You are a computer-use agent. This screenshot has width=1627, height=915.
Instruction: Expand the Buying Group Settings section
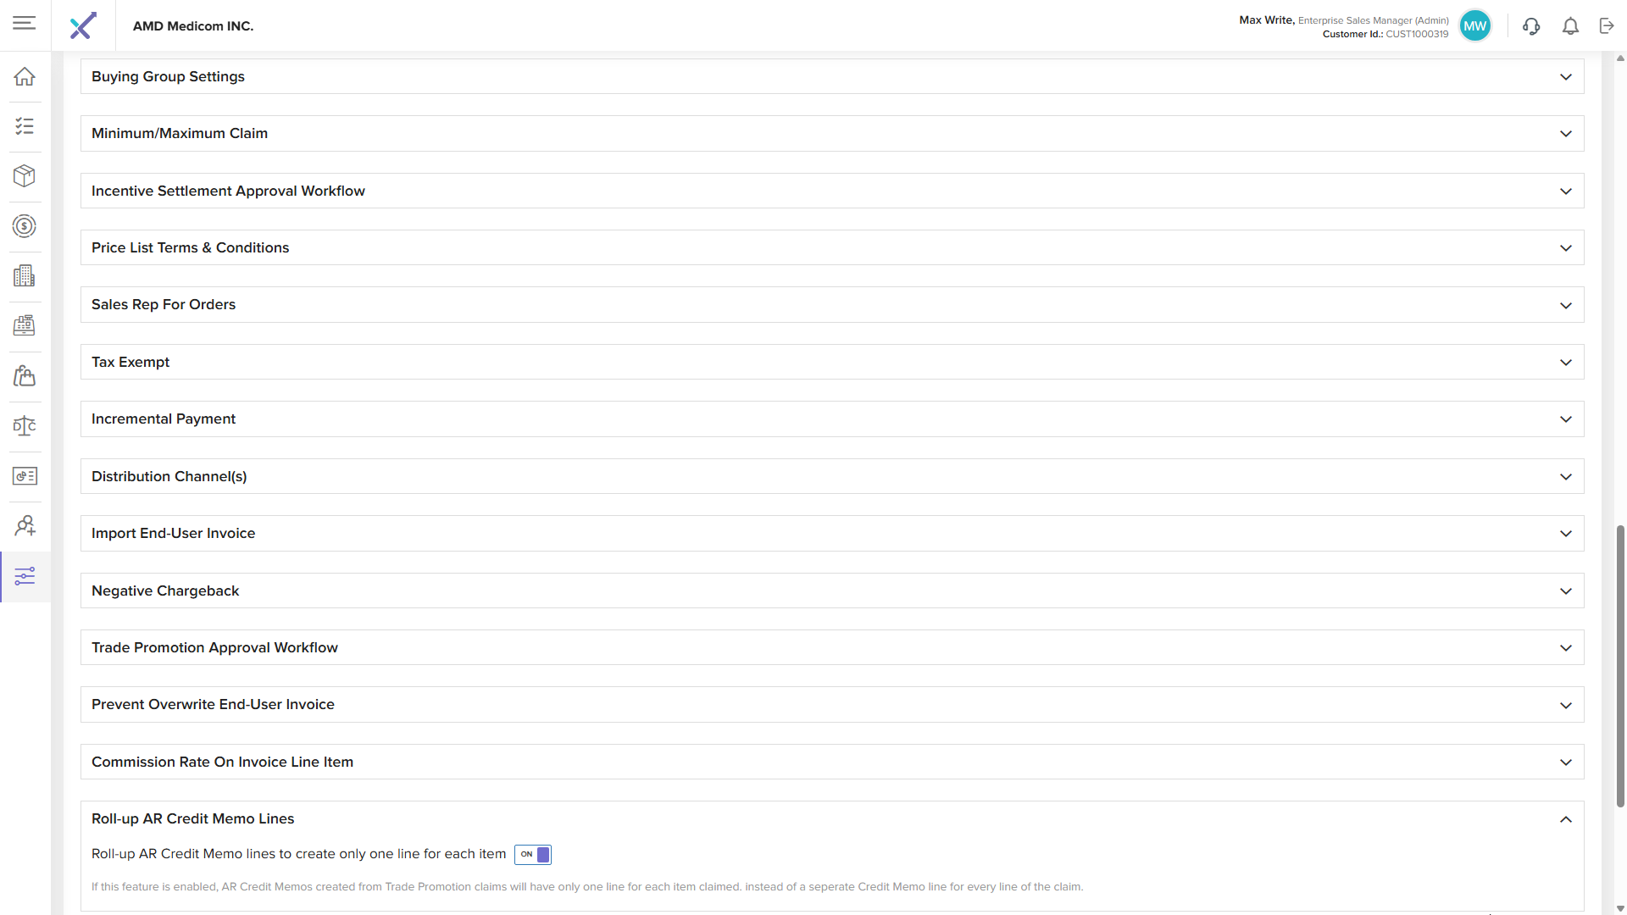pyautogui.click(x=1565, y=77)
